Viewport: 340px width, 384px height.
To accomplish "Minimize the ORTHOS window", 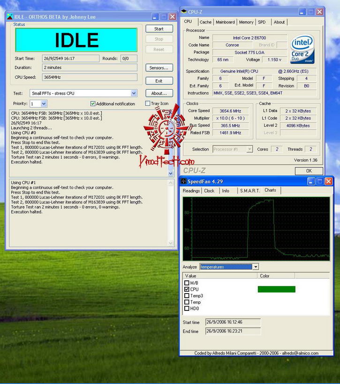I will coord(155,17).
